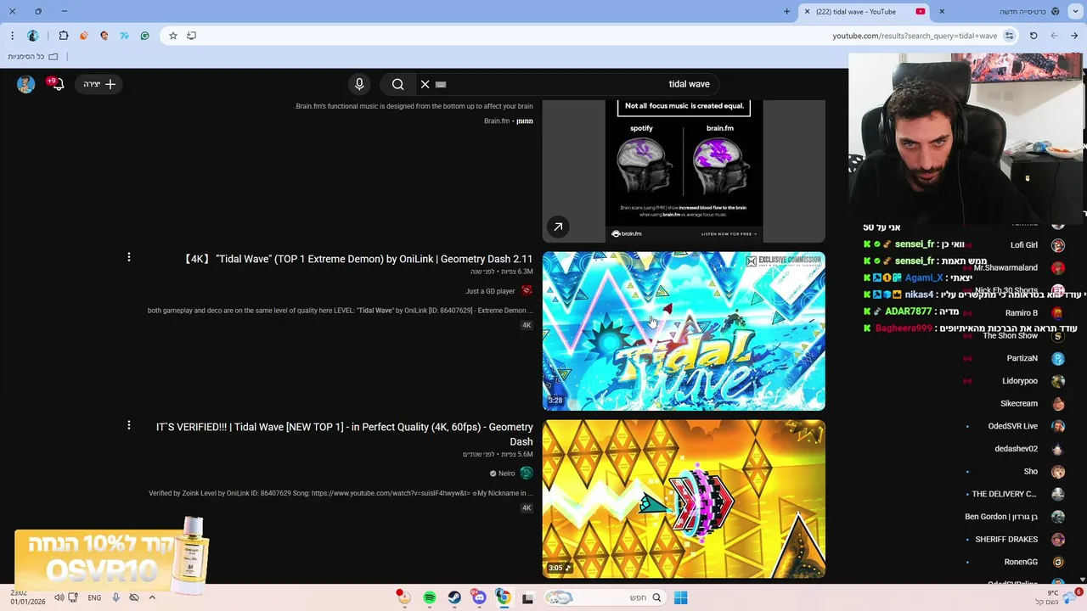Image resolution: width=1087 pixels, height=611 pixels.
Task: Open more options for IT'S VERIFIED video
Action: (129, 425)
